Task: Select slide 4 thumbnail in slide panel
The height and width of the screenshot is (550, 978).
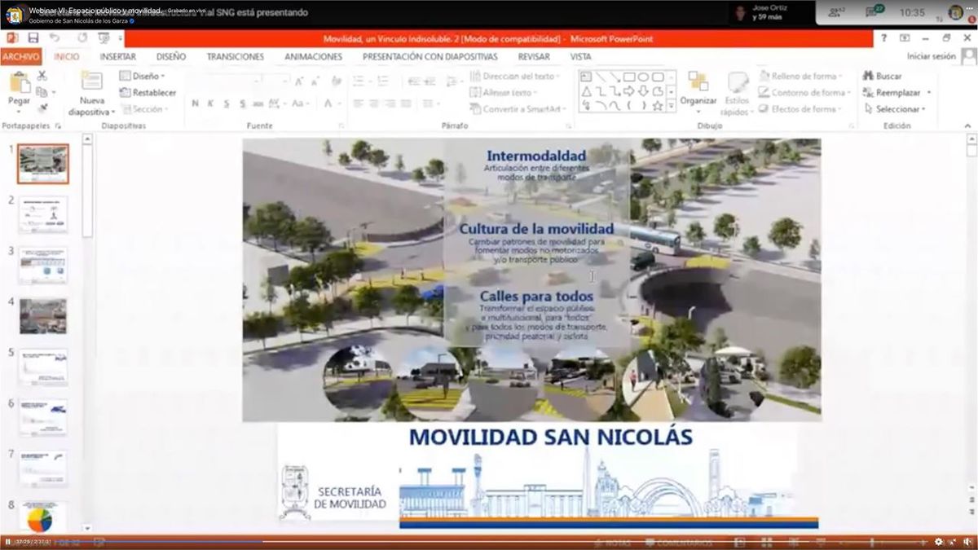Action: (43, 316)
